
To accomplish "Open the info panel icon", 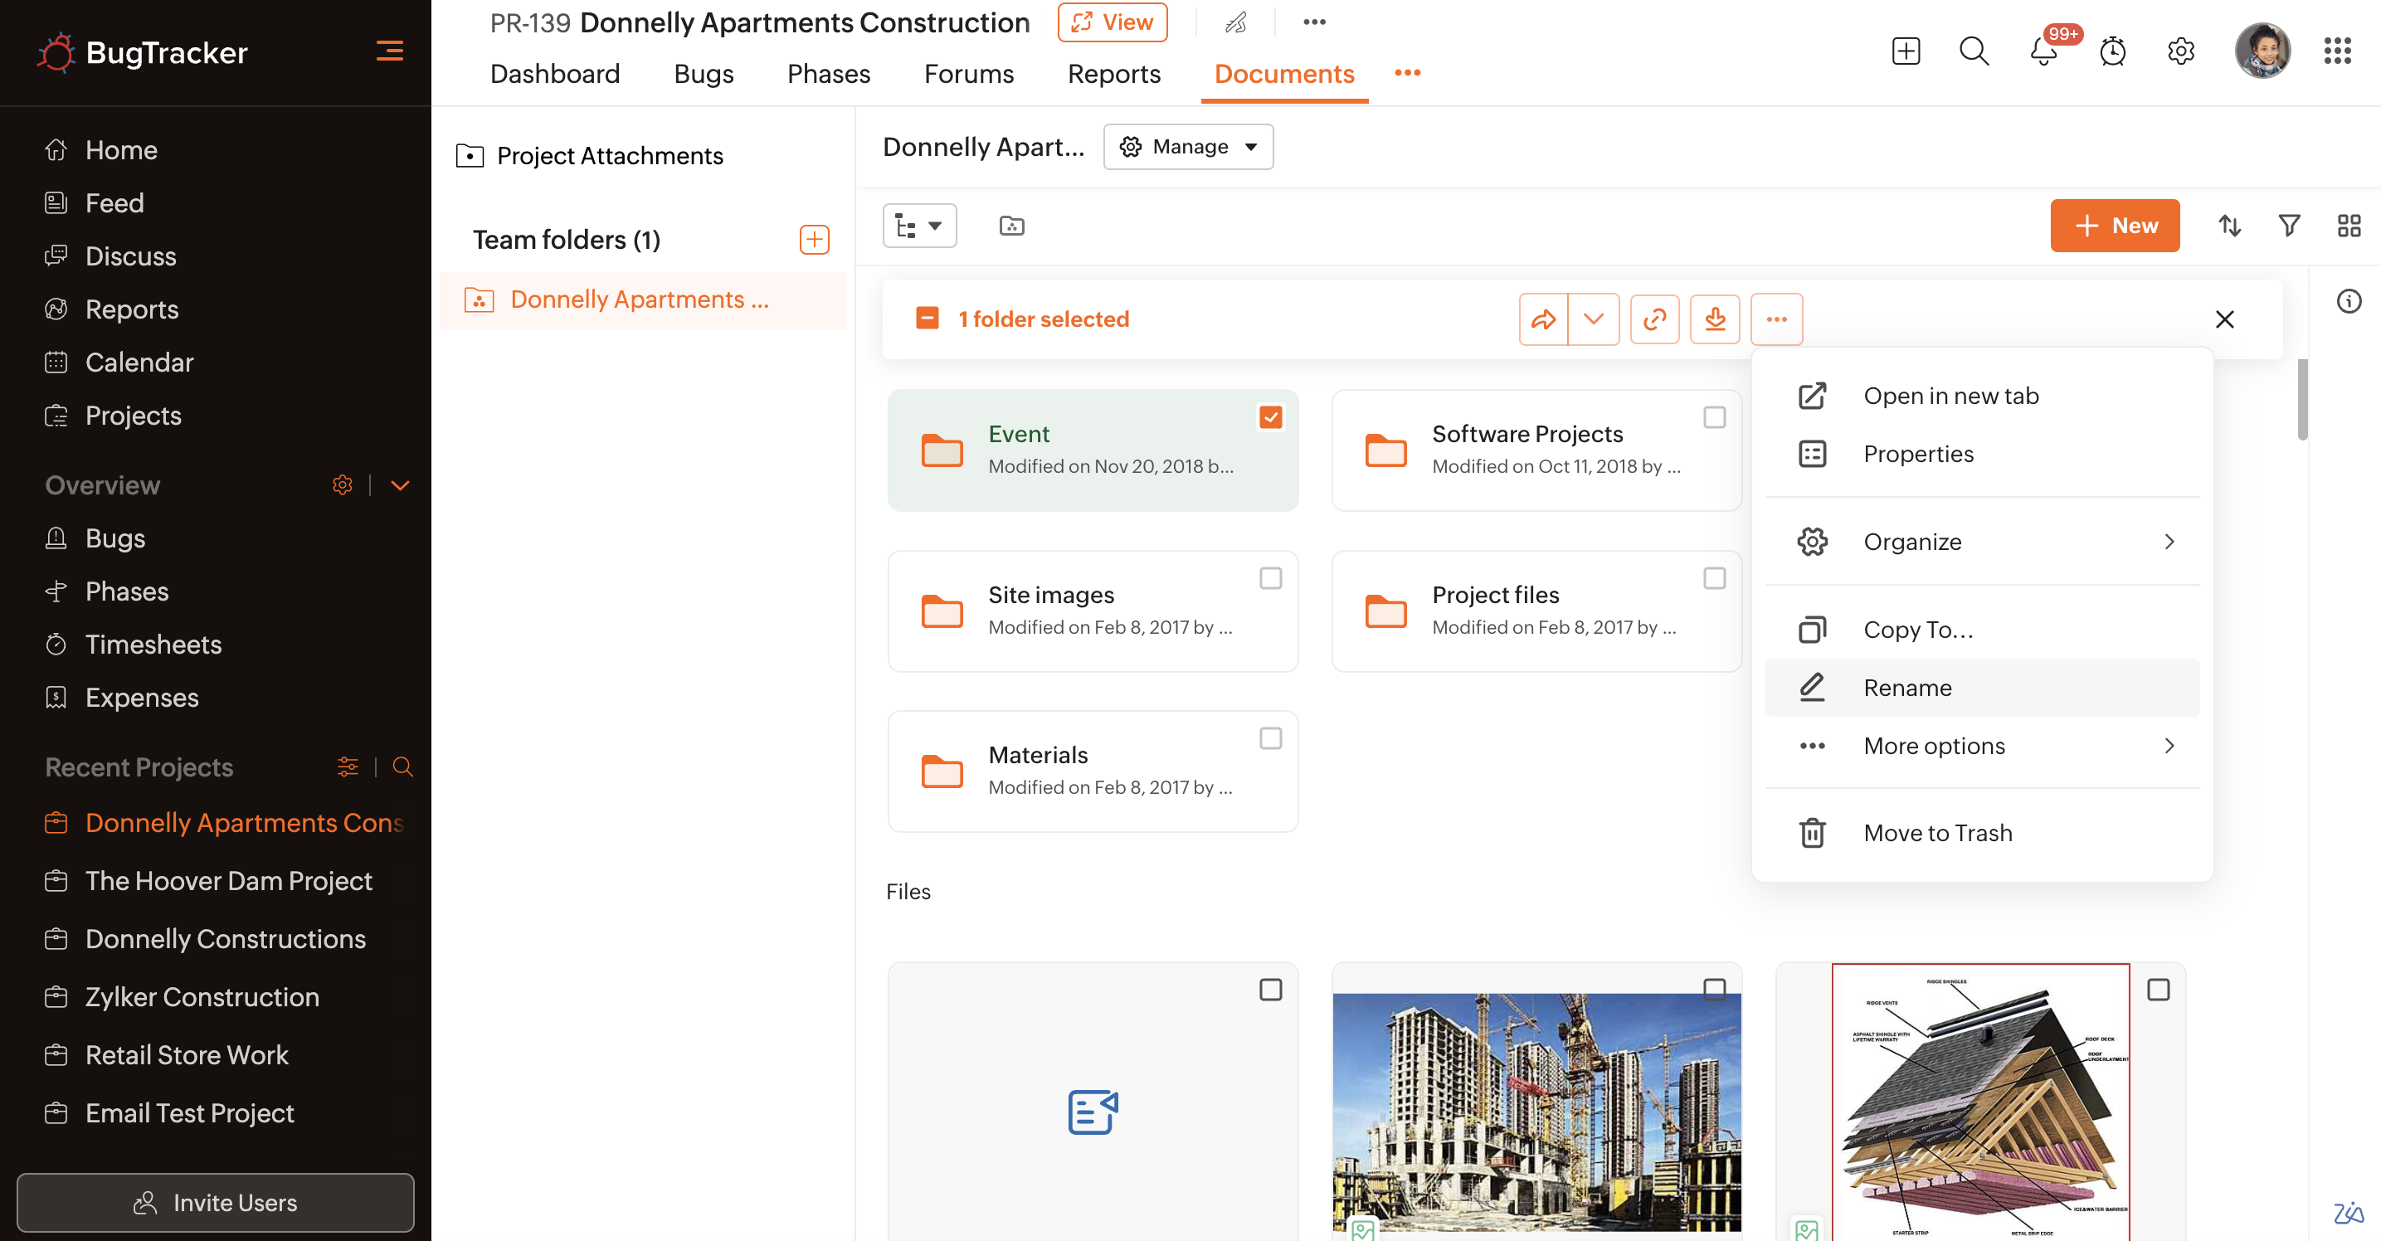I will [2349, 301].
